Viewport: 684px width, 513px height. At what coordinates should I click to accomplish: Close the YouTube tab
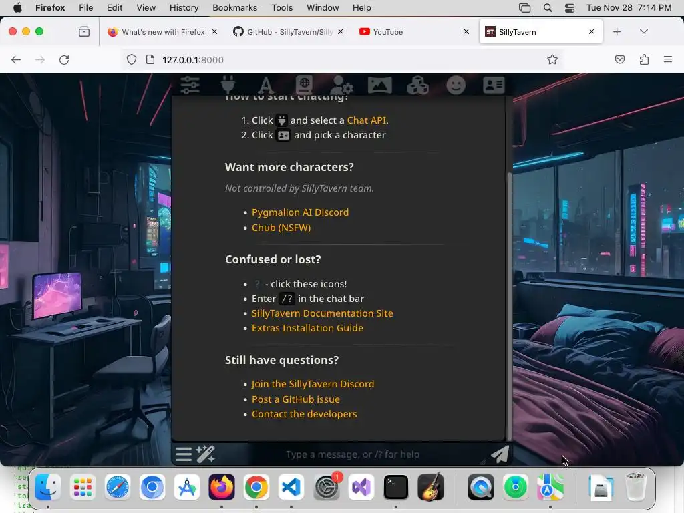466,31
